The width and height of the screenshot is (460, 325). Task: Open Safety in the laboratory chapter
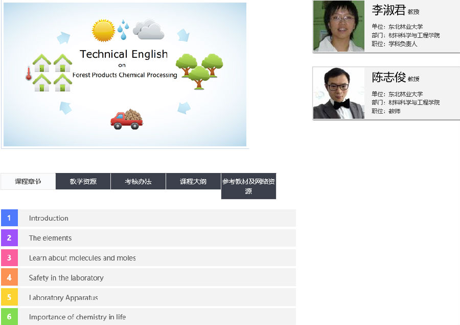click(x=66, y=278)
